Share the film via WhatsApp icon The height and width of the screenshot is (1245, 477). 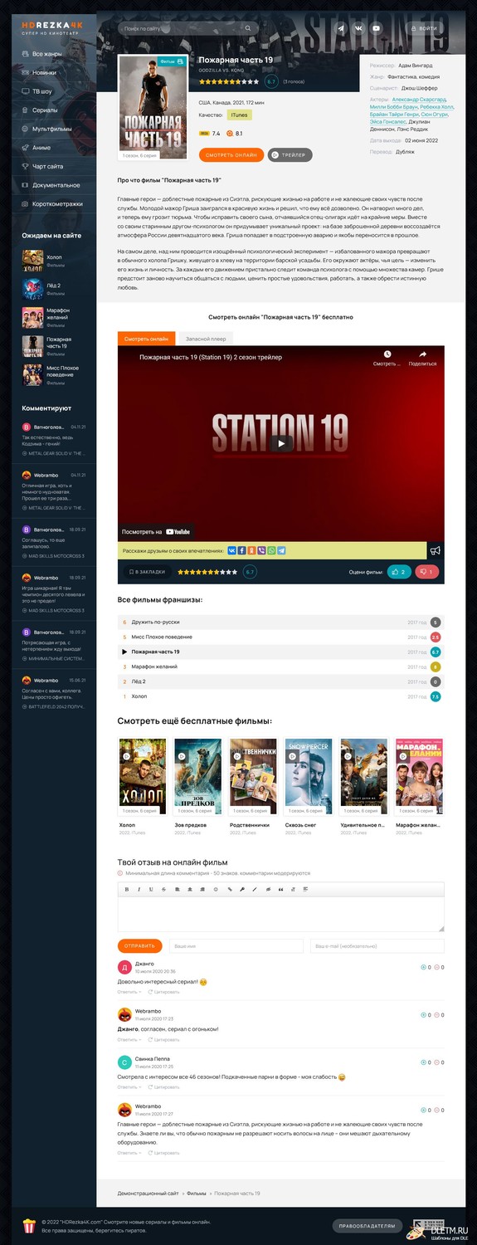coord(271,550)
